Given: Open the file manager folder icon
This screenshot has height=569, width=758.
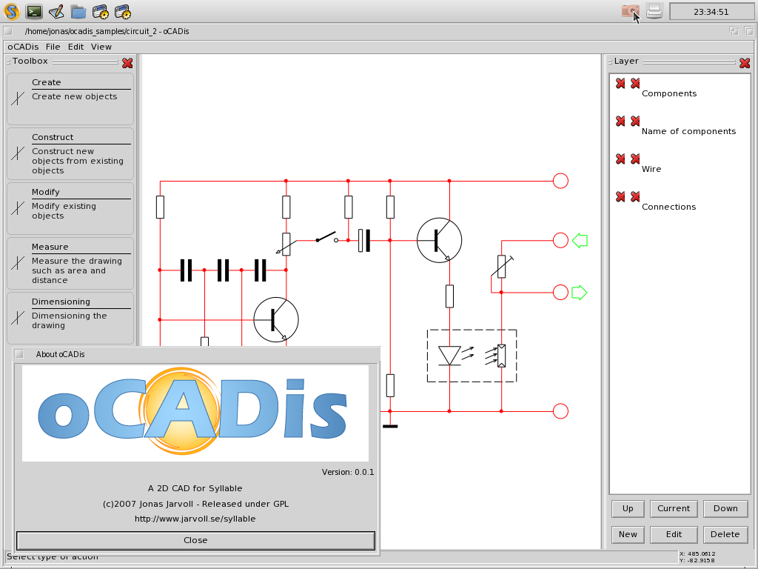Looking at the screenshot, I should tap(78, 12).
